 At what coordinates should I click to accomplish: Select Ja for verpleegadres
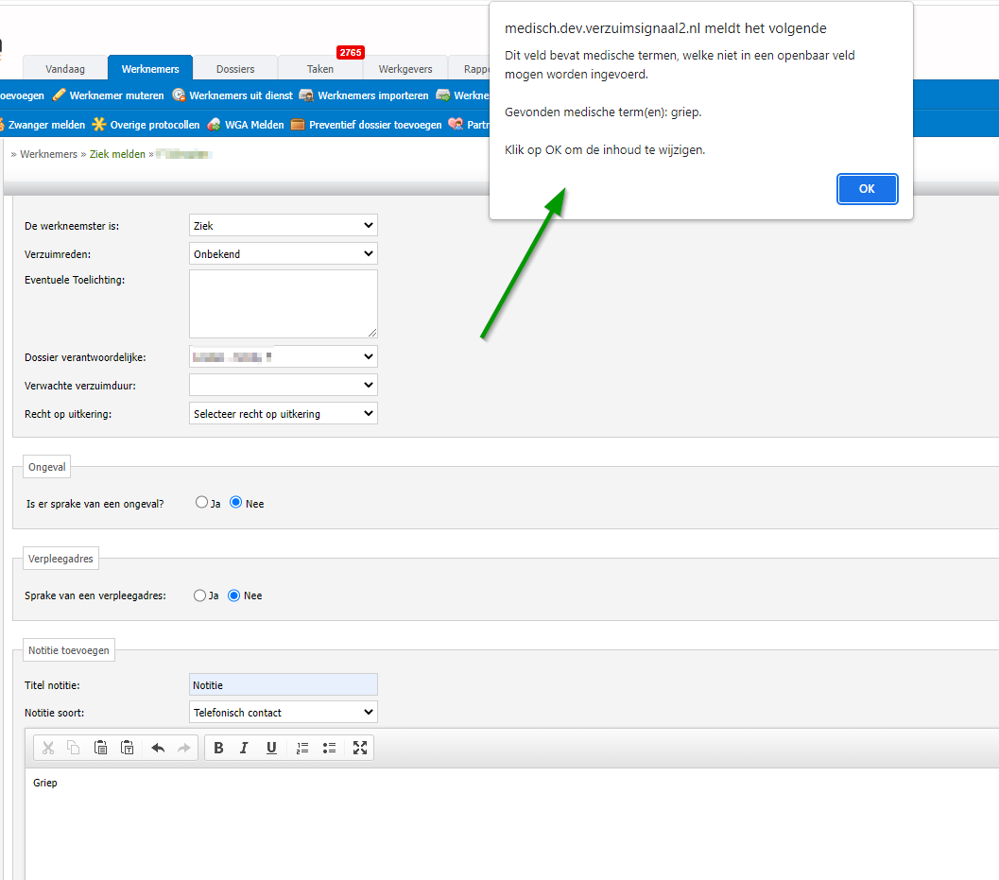pos(199,595)
